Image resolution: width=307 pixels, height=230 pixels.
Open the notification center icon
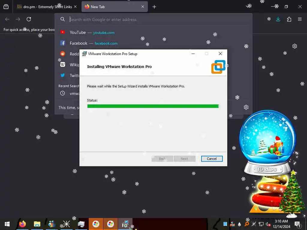(x=297, y=224)
